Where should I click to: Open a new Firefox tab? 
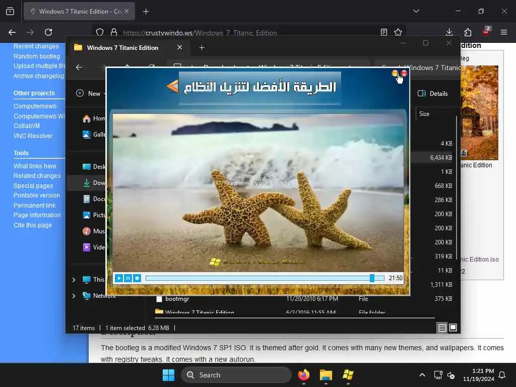[146, 12]
